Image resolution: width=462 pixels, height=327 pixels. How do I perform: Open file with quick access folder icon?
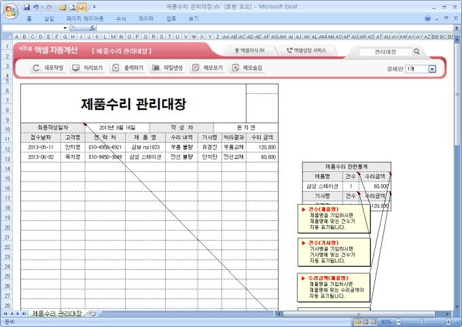coord(63,7)
